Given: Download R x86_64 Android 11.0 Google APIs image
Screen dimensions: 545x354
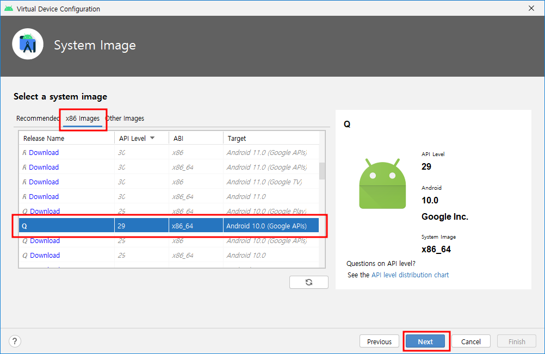Looking at the screenshot, I should [44, 167].
